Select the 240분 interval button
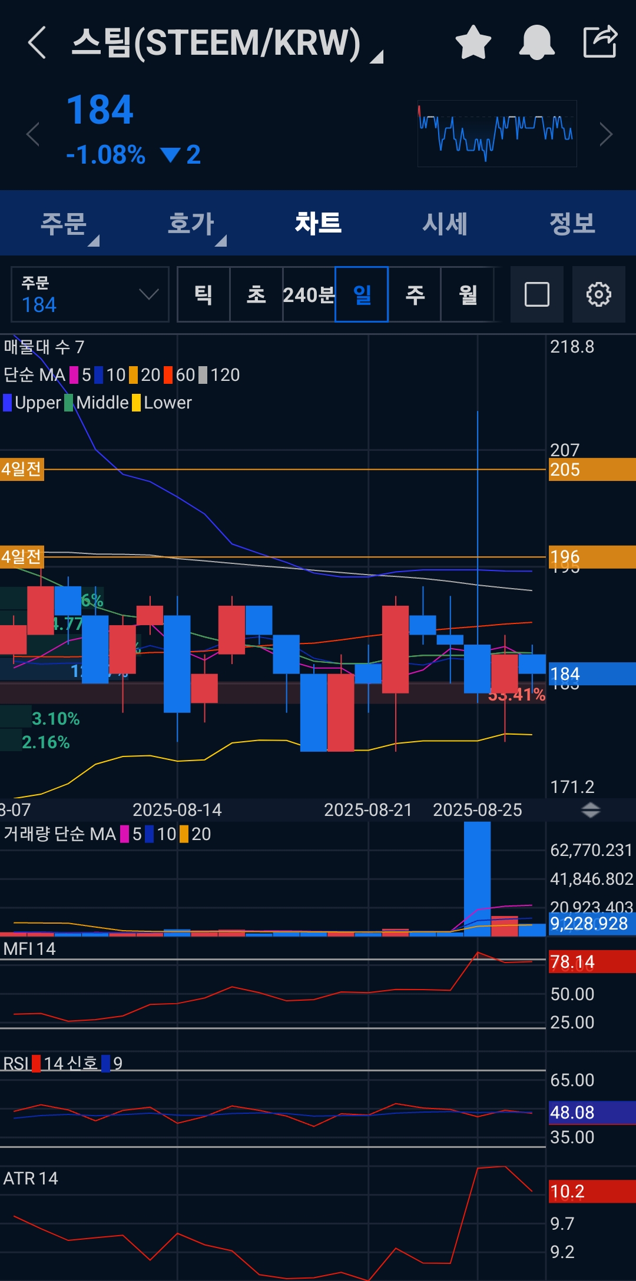The width and height of the screenshot is (636, 1281). (x=309, y=294)
